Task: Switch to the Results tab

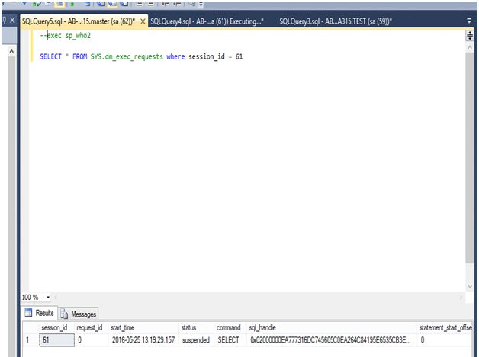Action: (40, 313)
